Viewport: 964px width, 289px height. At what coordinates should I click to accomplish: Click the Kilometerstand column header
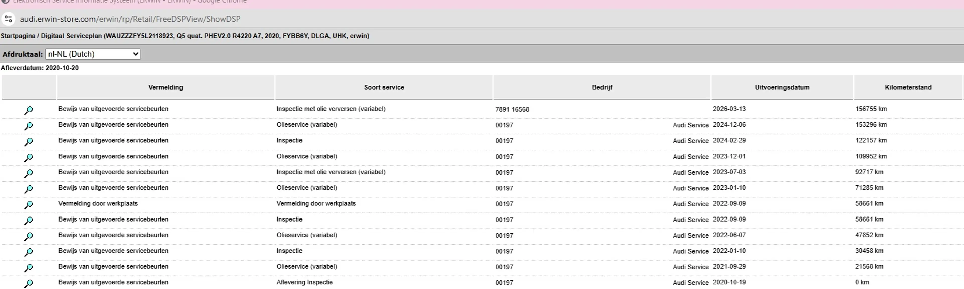908,87
